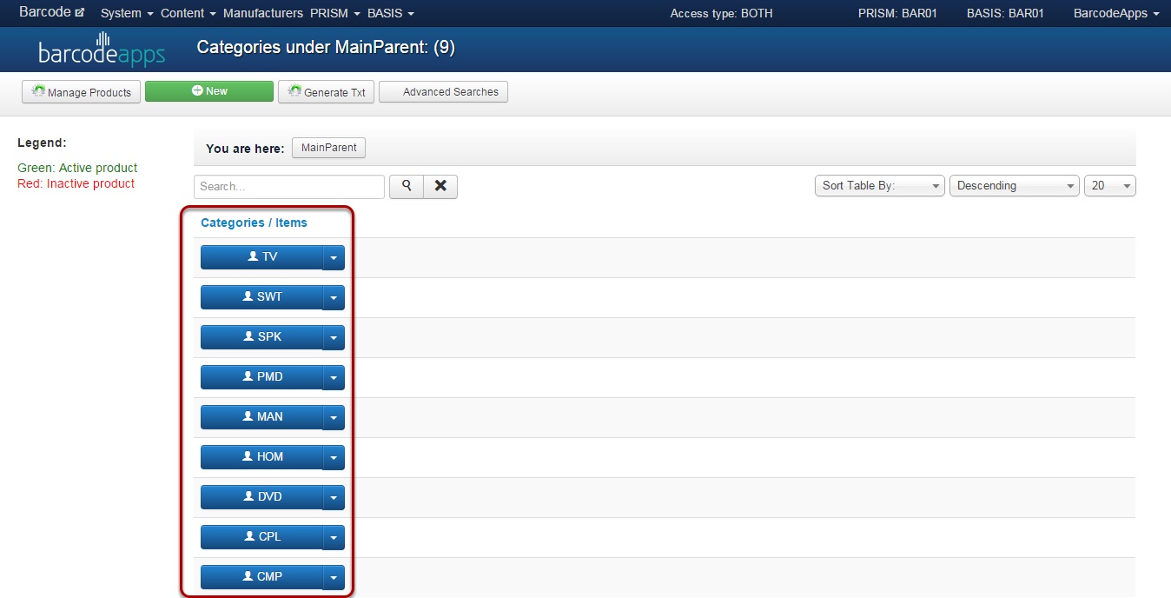
Task: Click the Red: Inactive product legend text
Action: [x=76, y=183]
